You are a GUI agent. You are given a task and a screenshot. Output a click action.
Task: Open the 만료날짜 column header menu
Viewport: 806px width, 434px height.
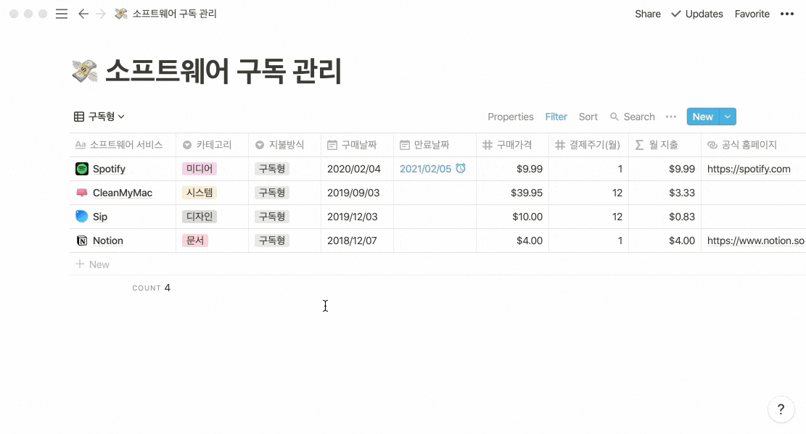pyautogui.click(x=435, y=145)
